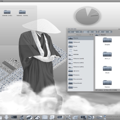Switch to details list view mode
The image size is (120, 120).
(x=90, y=32)
